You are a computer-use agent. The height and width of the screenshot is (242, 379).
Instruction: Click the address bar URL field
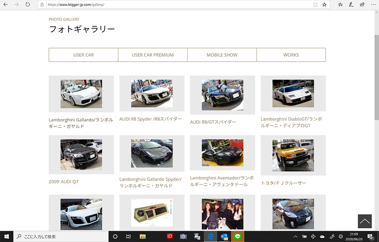pyautogui.click(x=179, y=5)
